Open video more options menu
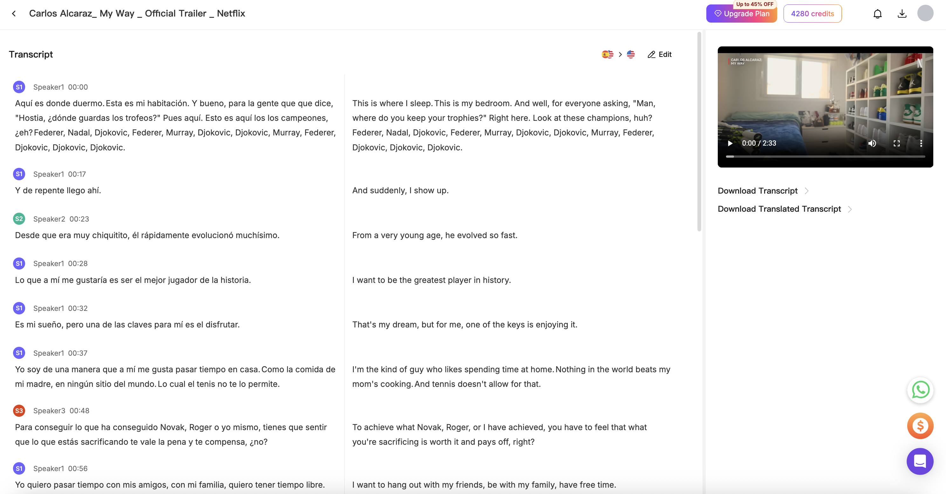Image resolution: width=946 pixels, height=494 pixels. click(x=921, y=143)
